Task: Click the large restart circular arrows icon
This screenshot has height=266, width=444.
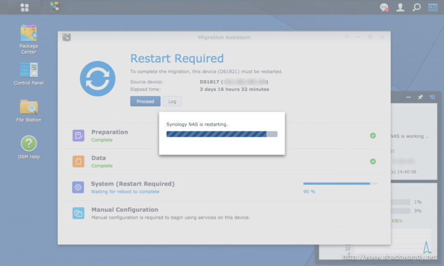Action: coord(98,79)
